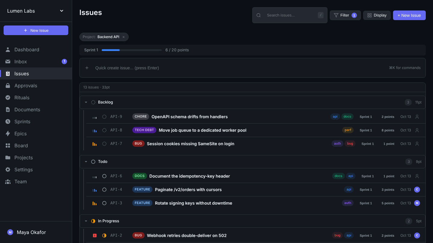Viewport: 433px width, 243px height.
Task: Click the unassigned person icon on API-9
Action: click(x=417, y=117)
